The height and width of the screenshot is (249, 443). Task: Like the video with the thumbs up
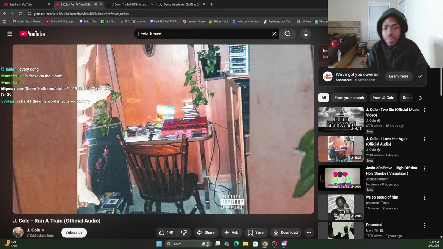166,232
